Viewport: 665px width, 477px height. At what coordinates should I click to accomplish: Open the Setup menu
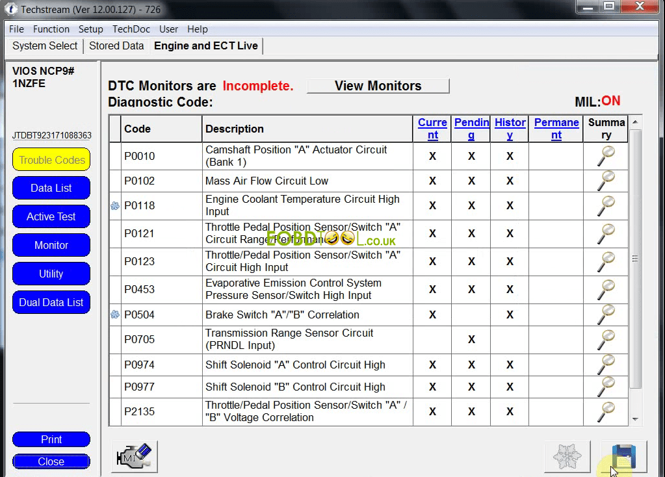[91, 29]
